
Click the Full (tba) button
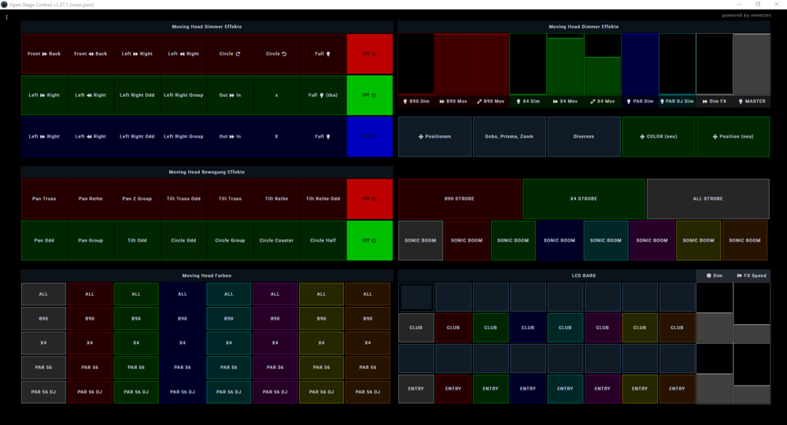point(323,94)
